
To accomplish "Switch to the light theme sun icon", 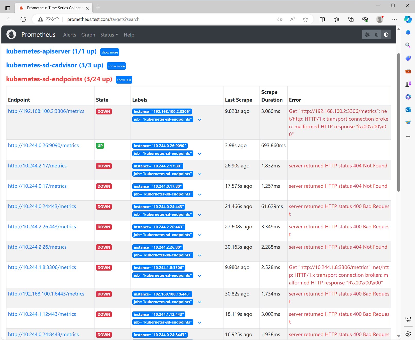I will point(367,35).
